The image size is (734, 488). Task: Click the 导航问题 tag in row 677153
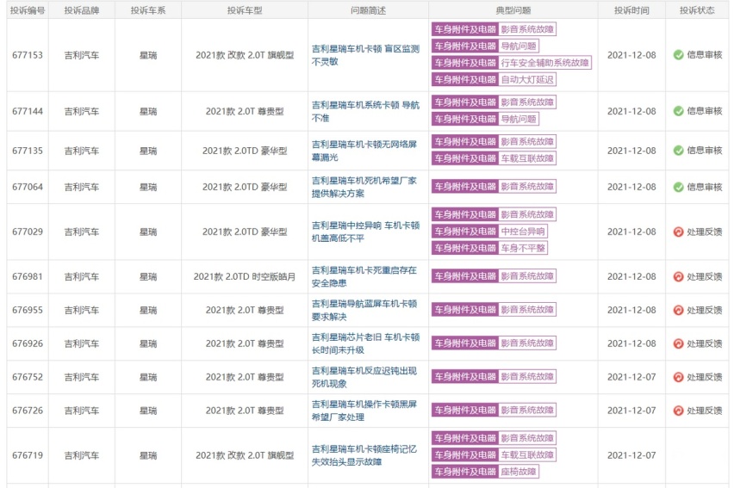click(x=519, y=46)
